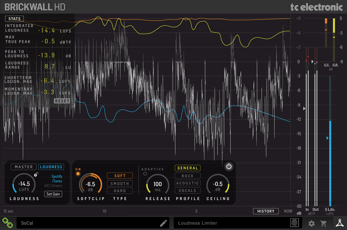The height and width of the screenshot is (230, 347).
Task: Click the fingerprint preset icon
Action: pos(295,223)
